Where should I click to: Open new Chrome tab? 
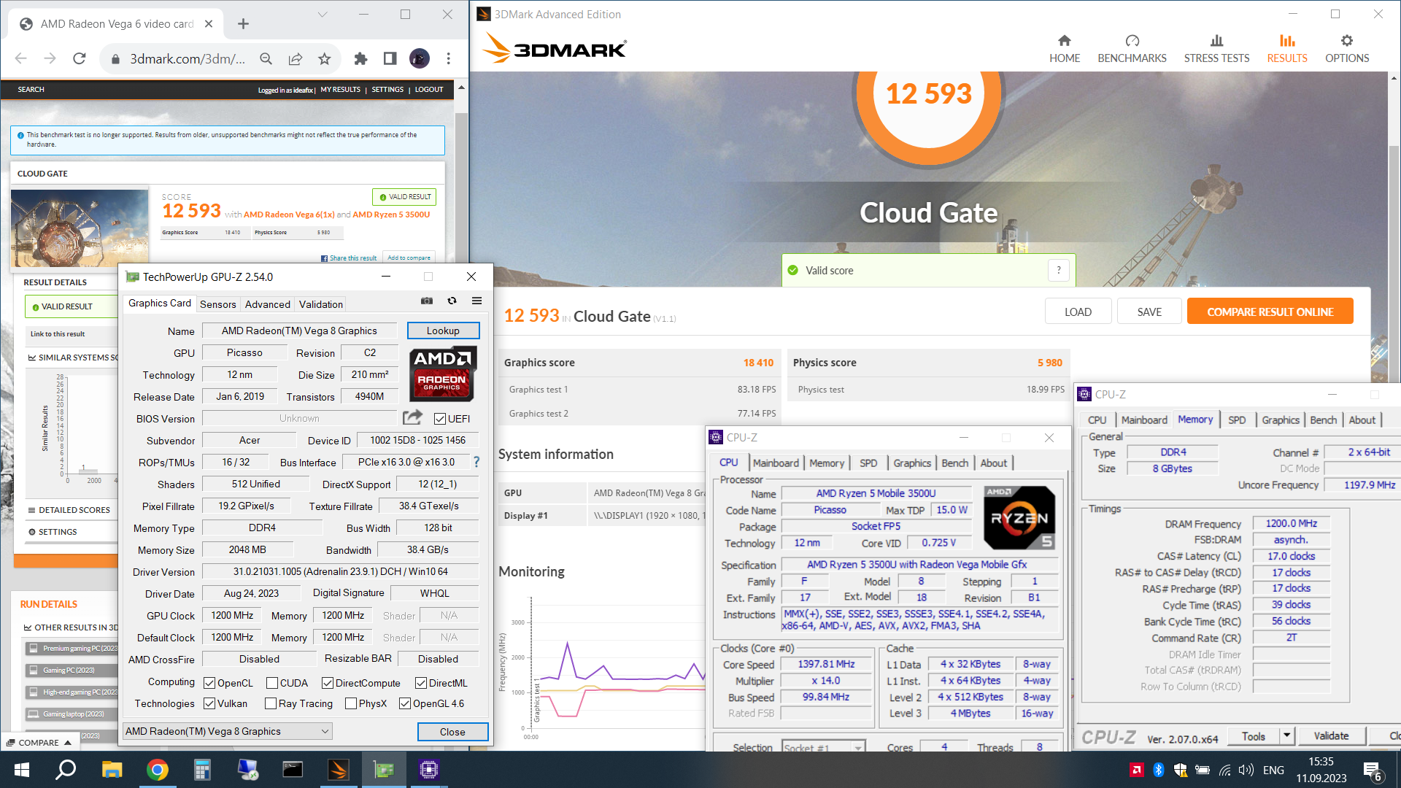243,24
